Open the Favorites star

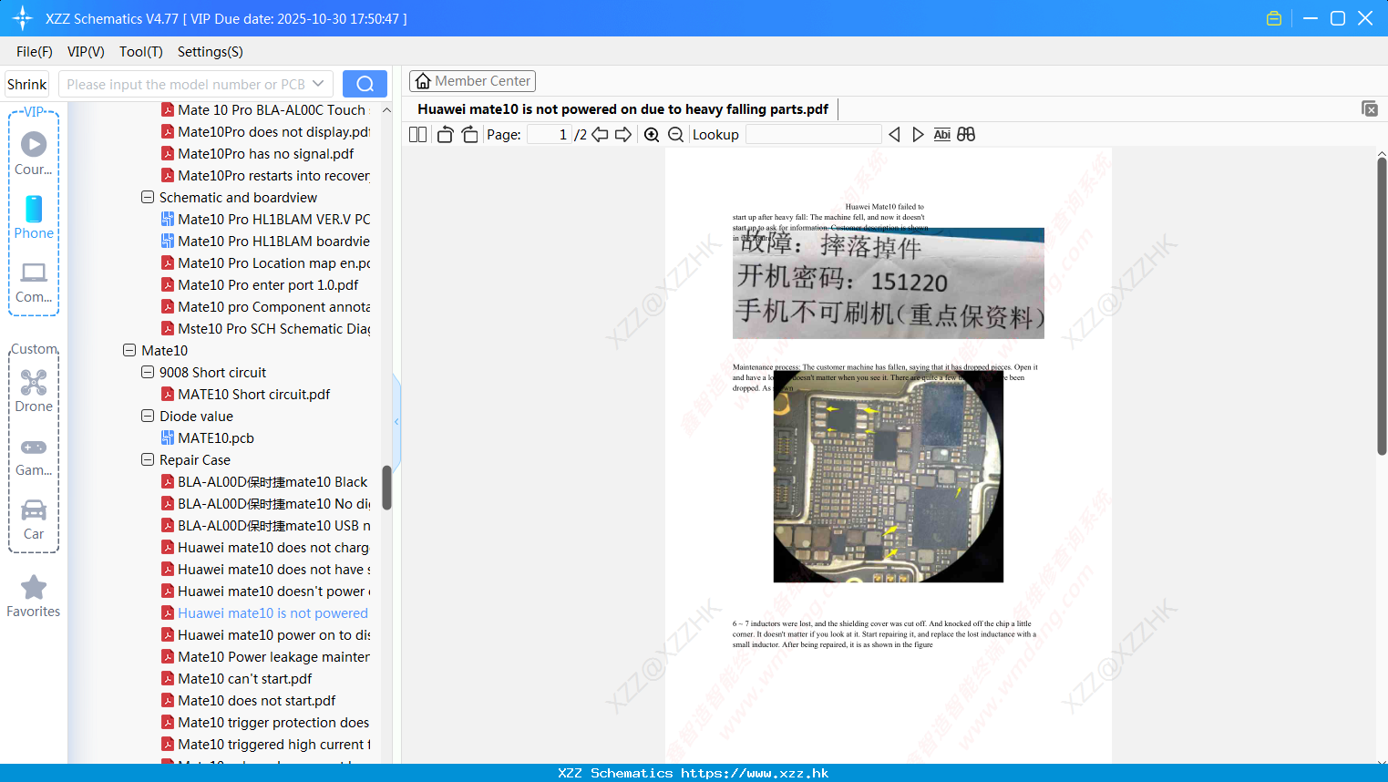coord(34,596)
